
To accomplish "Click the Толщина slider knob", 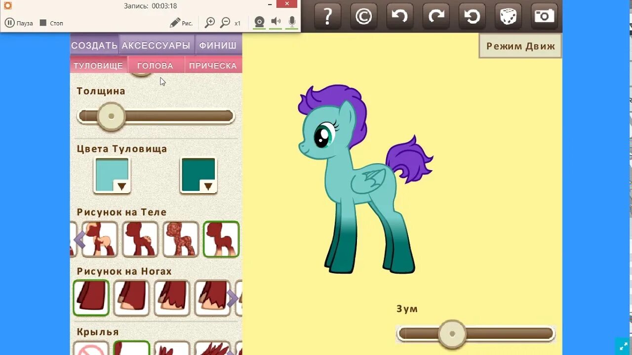I will point(111,116).
